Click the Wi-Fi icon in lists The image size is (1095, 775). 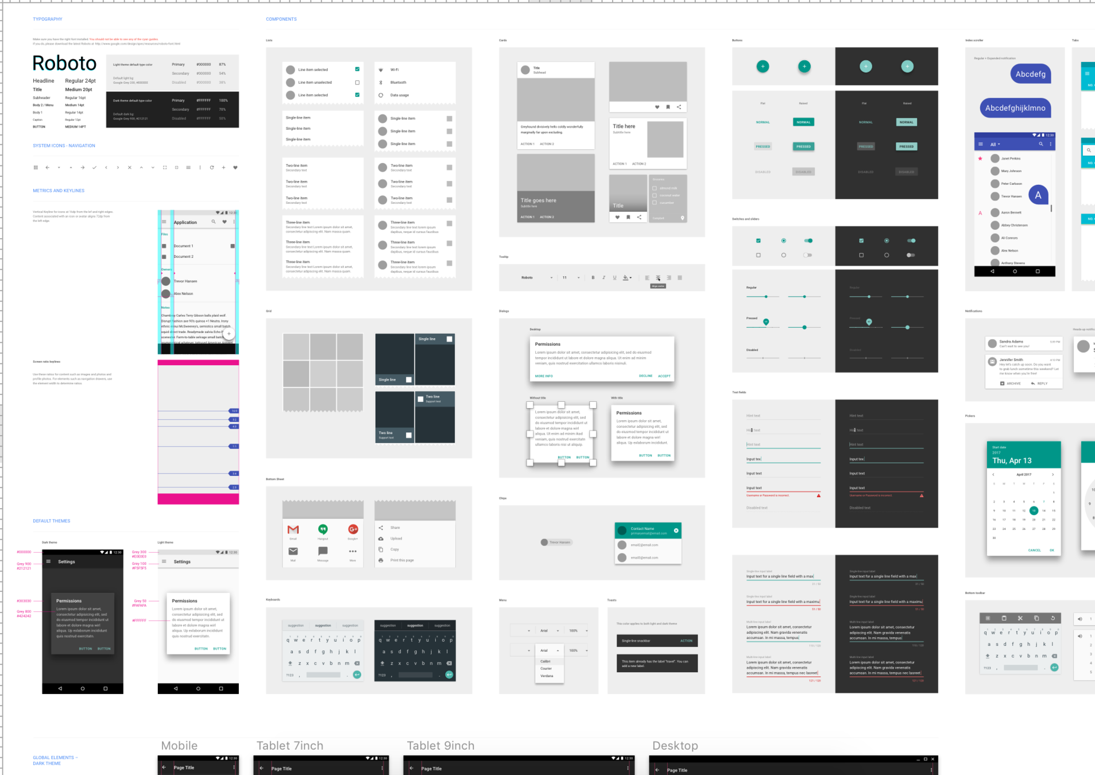(x=381, y=70)
